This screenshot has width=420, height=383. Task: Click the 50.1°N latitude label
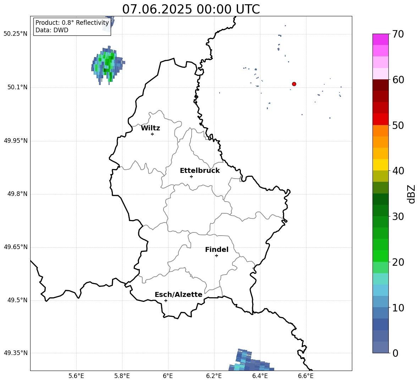pyautogui.click(x=17, y=87)
